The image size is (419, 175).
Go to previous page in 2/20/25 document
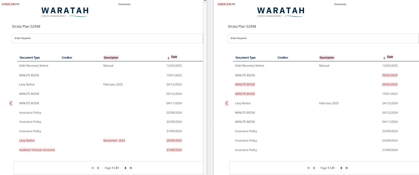(x=313, y=168)
